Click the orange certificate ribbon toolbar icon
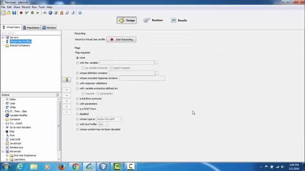The width and height of the screenshot is (305, 171). pyautogui.click(x=61, y=13)
